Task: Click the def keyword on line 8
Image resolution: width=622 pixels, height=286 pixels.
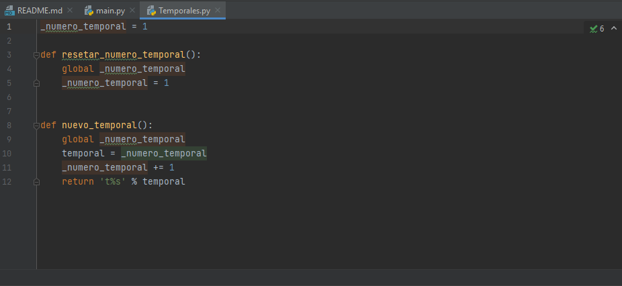Action: pos(48,126)
